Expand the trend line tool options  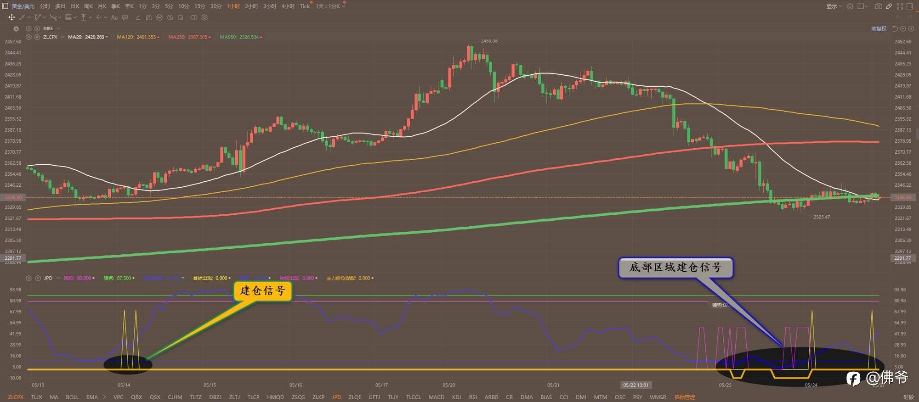(x=28, y=17)
